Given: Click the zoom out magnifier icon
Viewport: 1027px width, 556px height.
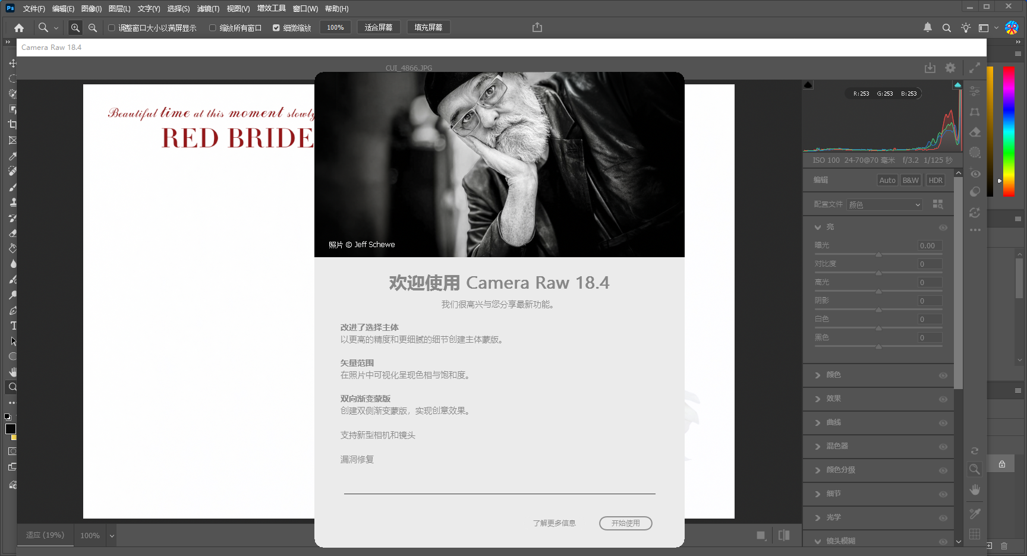Looking at the screenshot, I should [x=93, y=28].
